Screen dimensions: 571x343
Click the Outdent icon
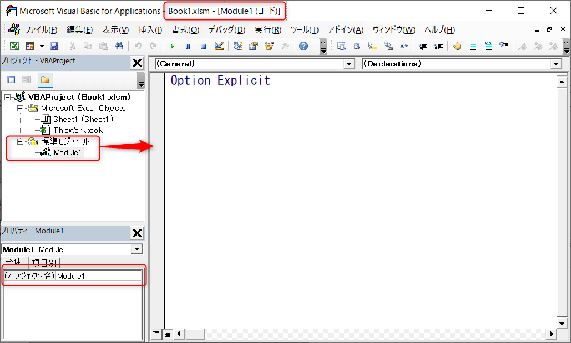[438, 46]
